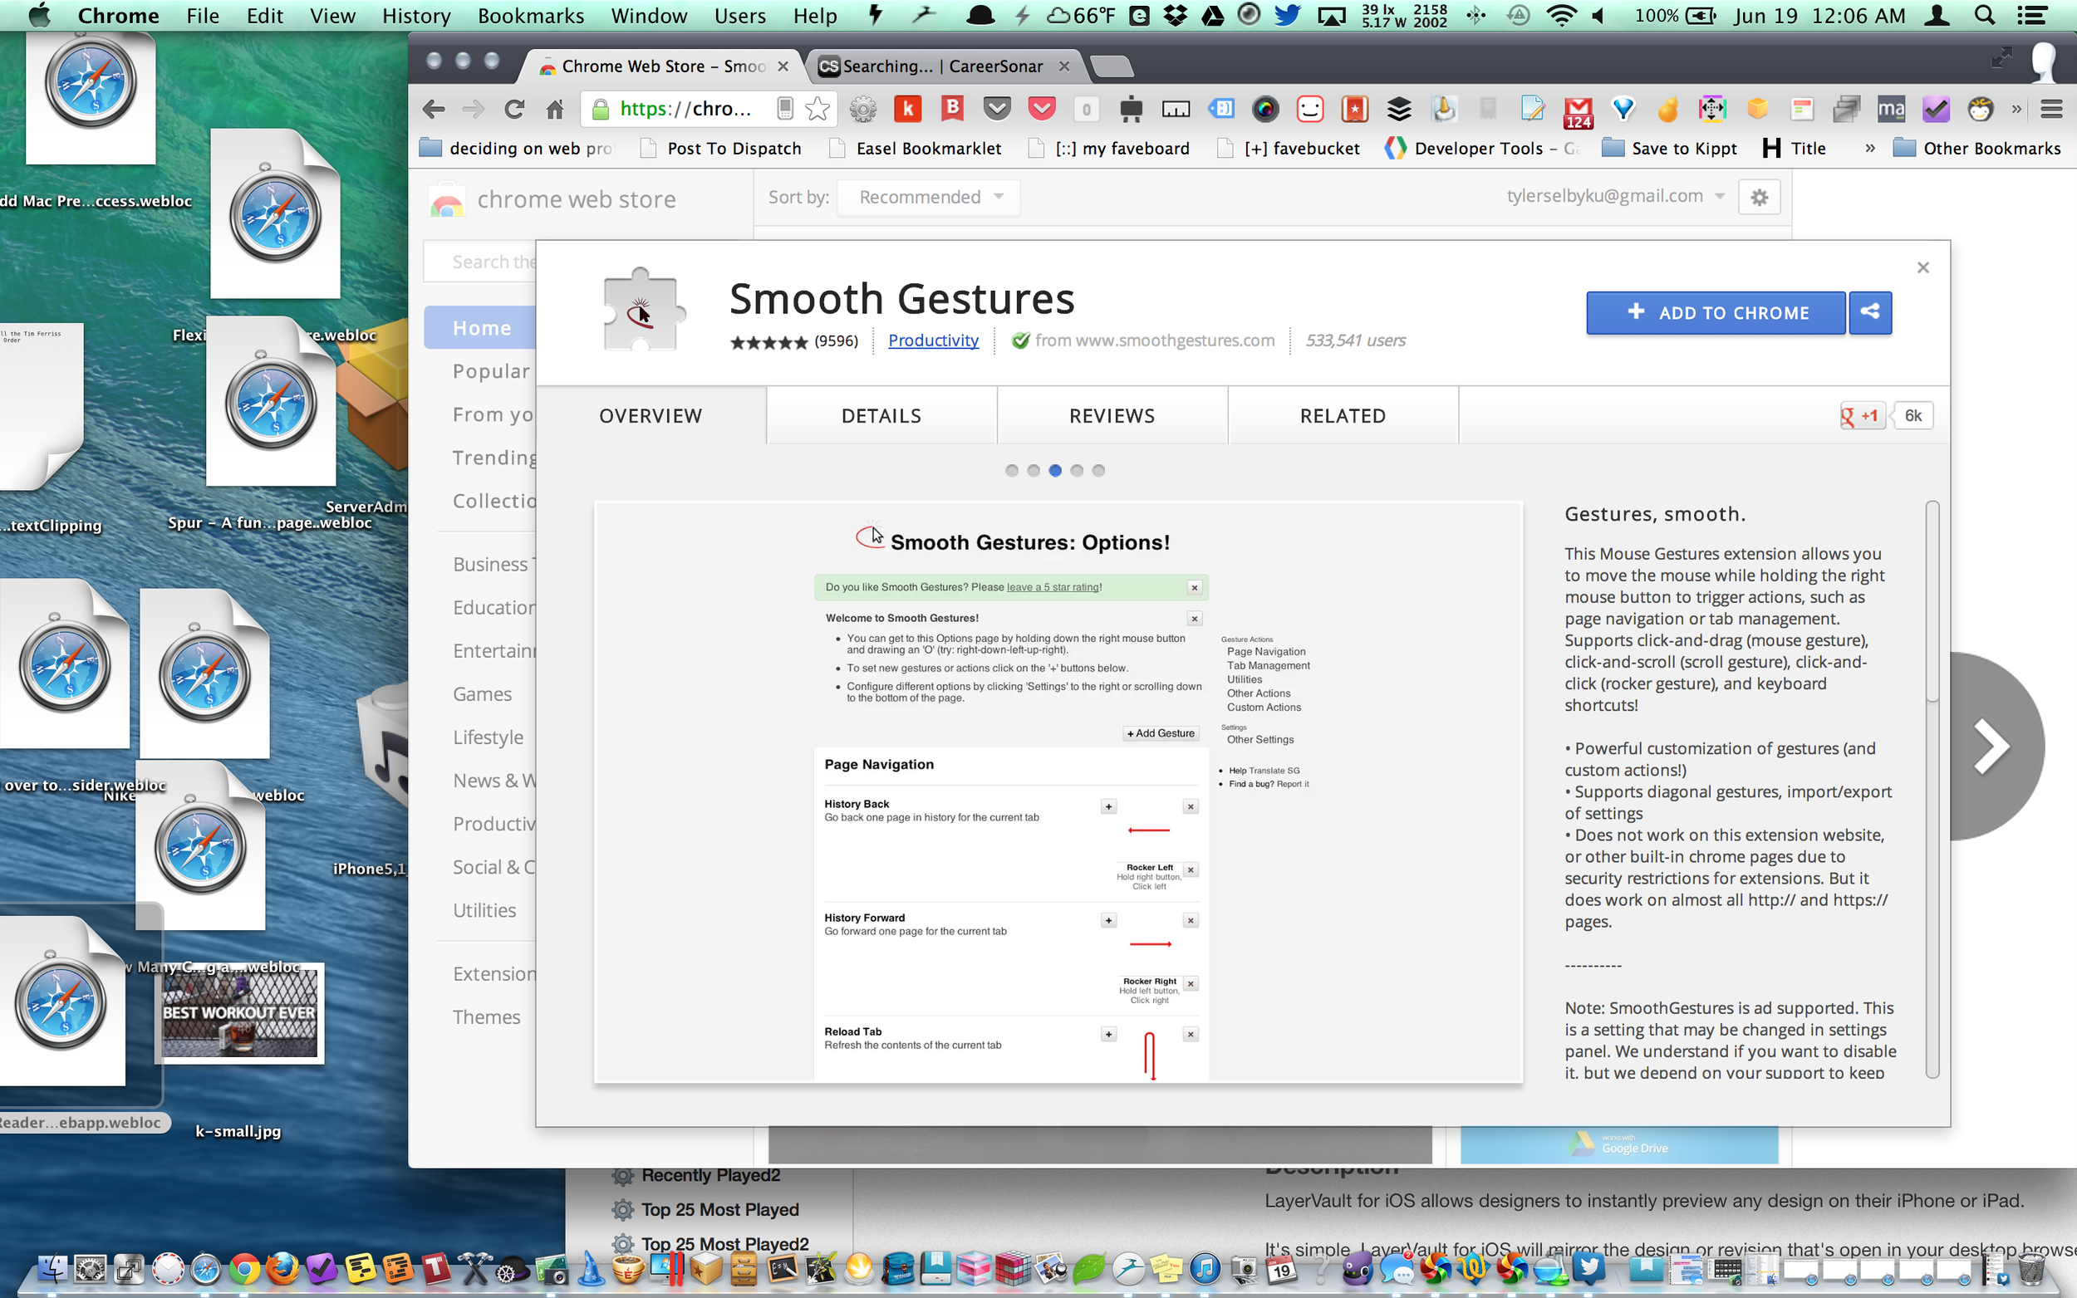The height and width of the screenshot is (1298, 2077).
Task: Select the second screenshot carousel dot
Action: coord(1033,470)
